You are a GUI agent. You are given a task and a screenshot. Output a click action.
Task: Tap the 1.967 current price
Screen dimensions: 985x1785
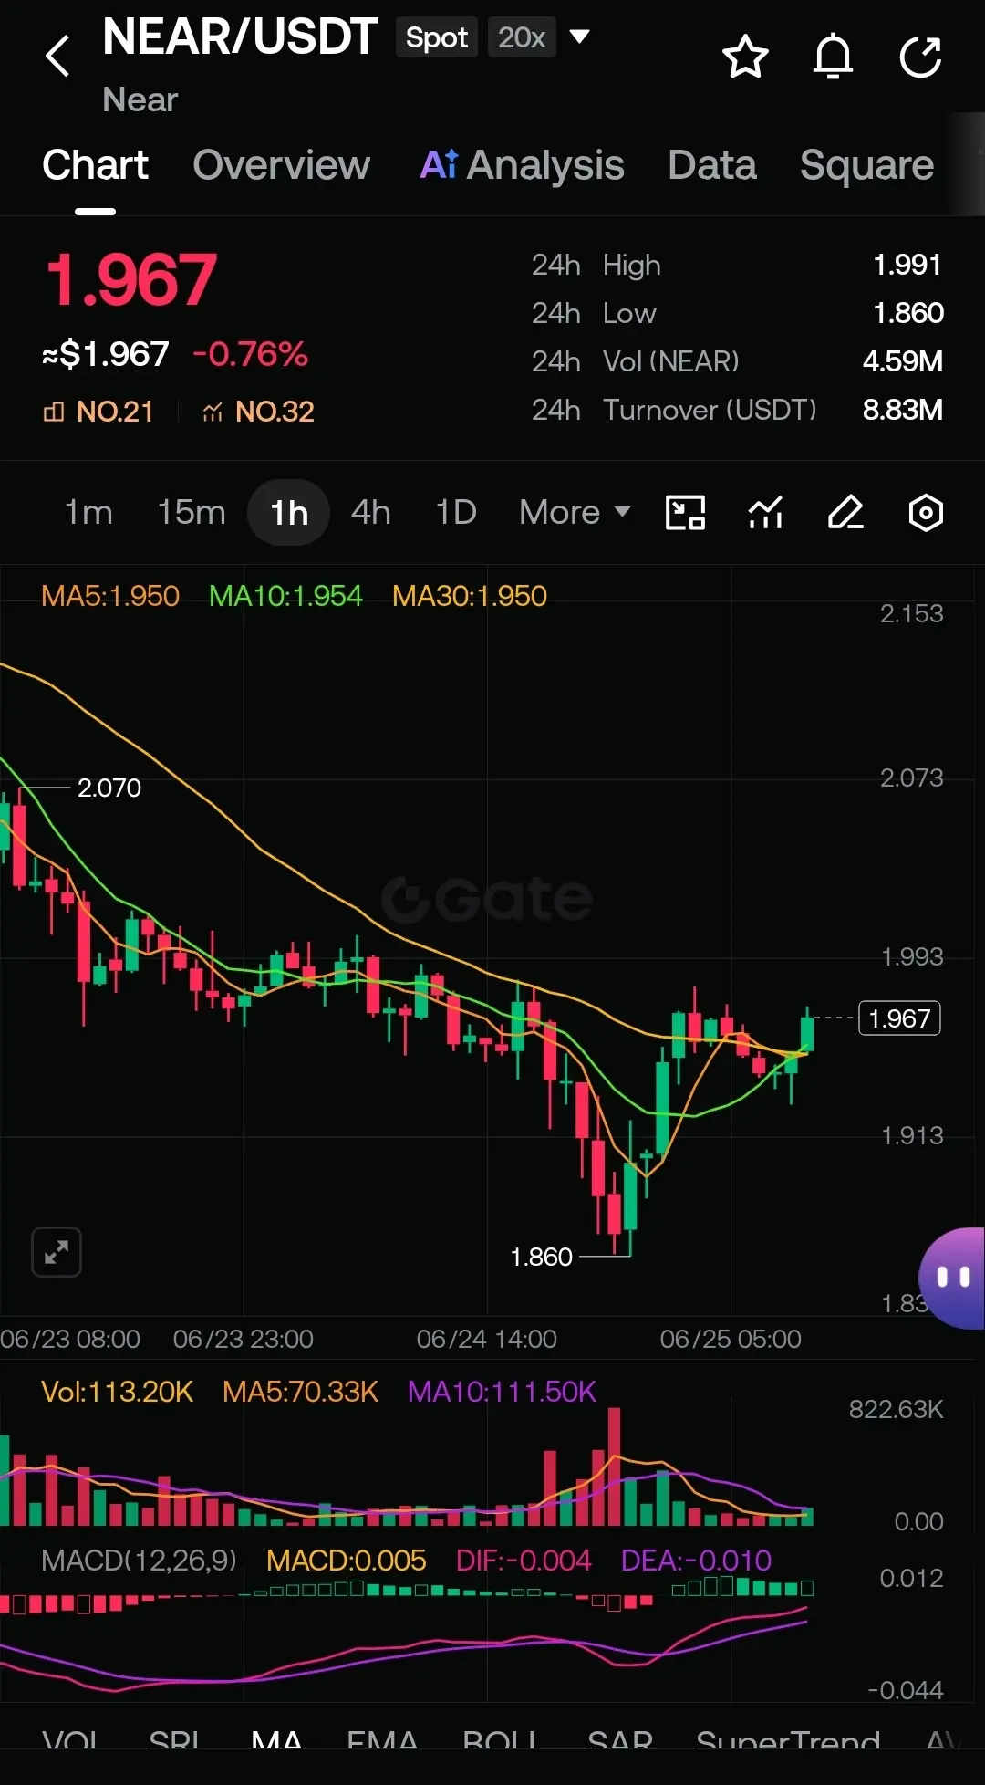coord(131,280)
